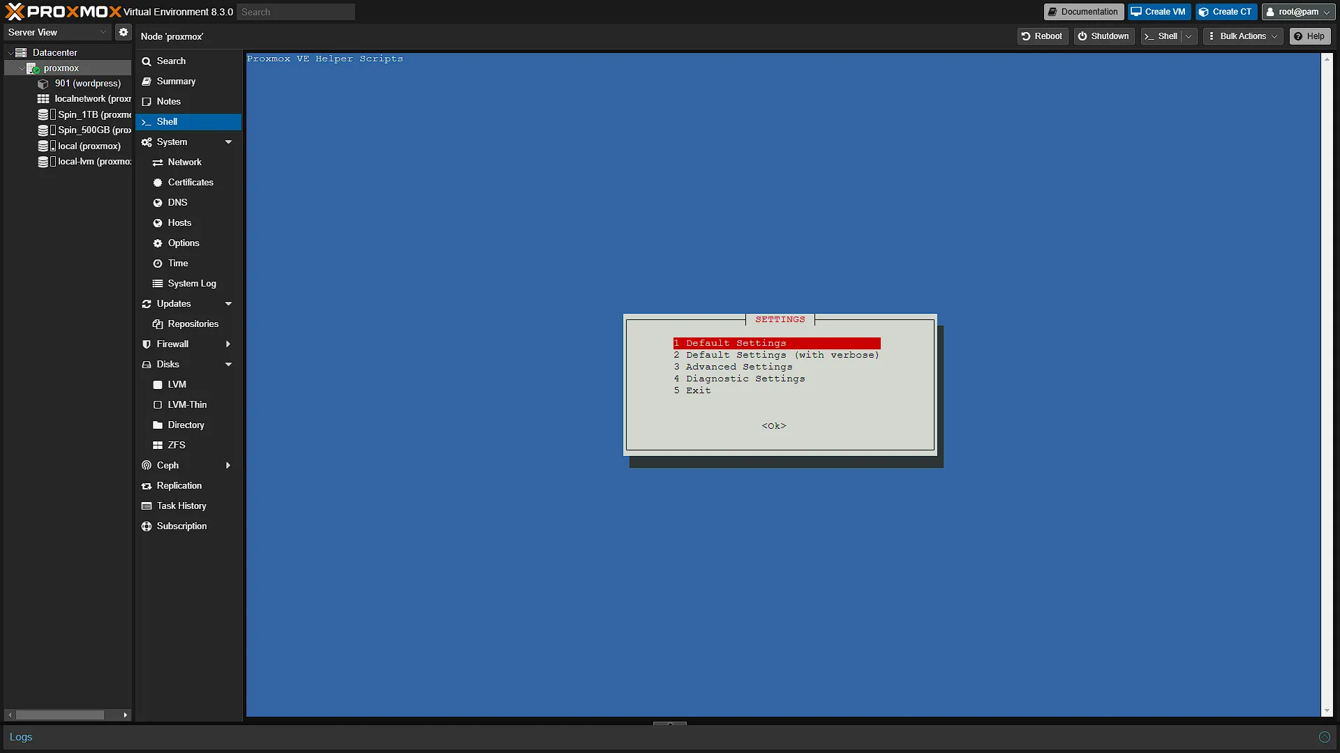Open the Shell button dropdown arrow
Screen dimensions: 1340x753
1189,36
